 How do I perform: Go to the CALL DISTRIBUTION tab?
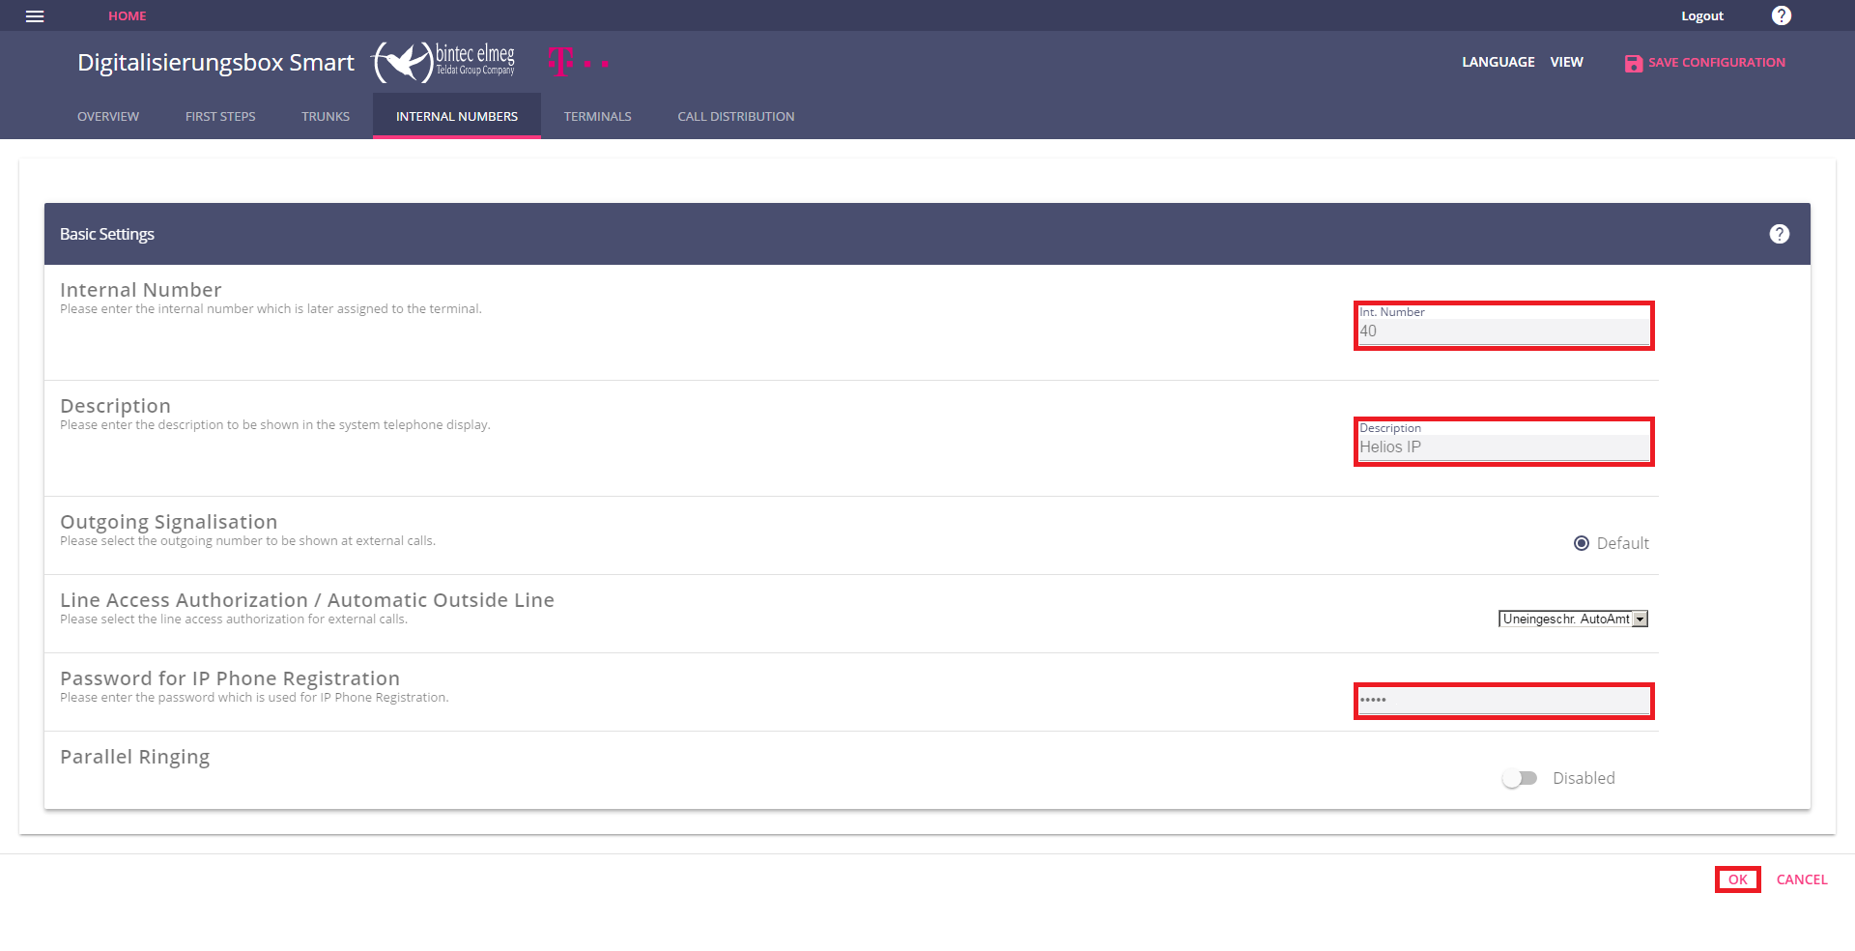(735, 116)
